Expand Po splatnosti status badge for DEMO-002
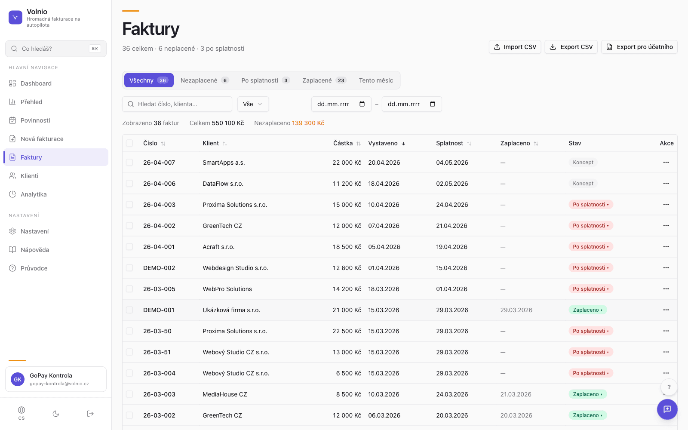The image size is (688, 430). coord(591,268)
